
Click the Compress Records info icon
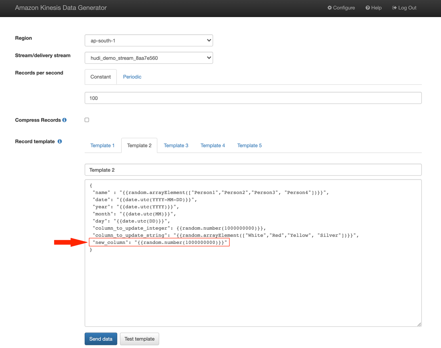coord(64,120)
